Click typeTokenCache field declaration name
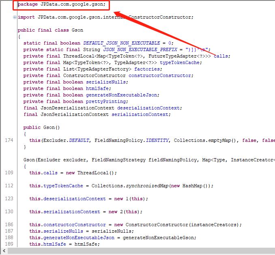 (x=179, y=62)
